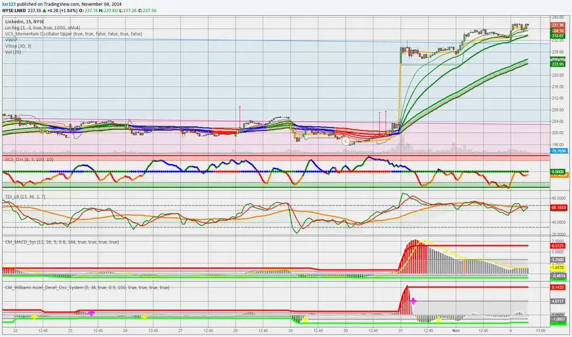Click the 78.763K volume value label
Viewport: 572px width, 337px height.
[x=557, y=150]
